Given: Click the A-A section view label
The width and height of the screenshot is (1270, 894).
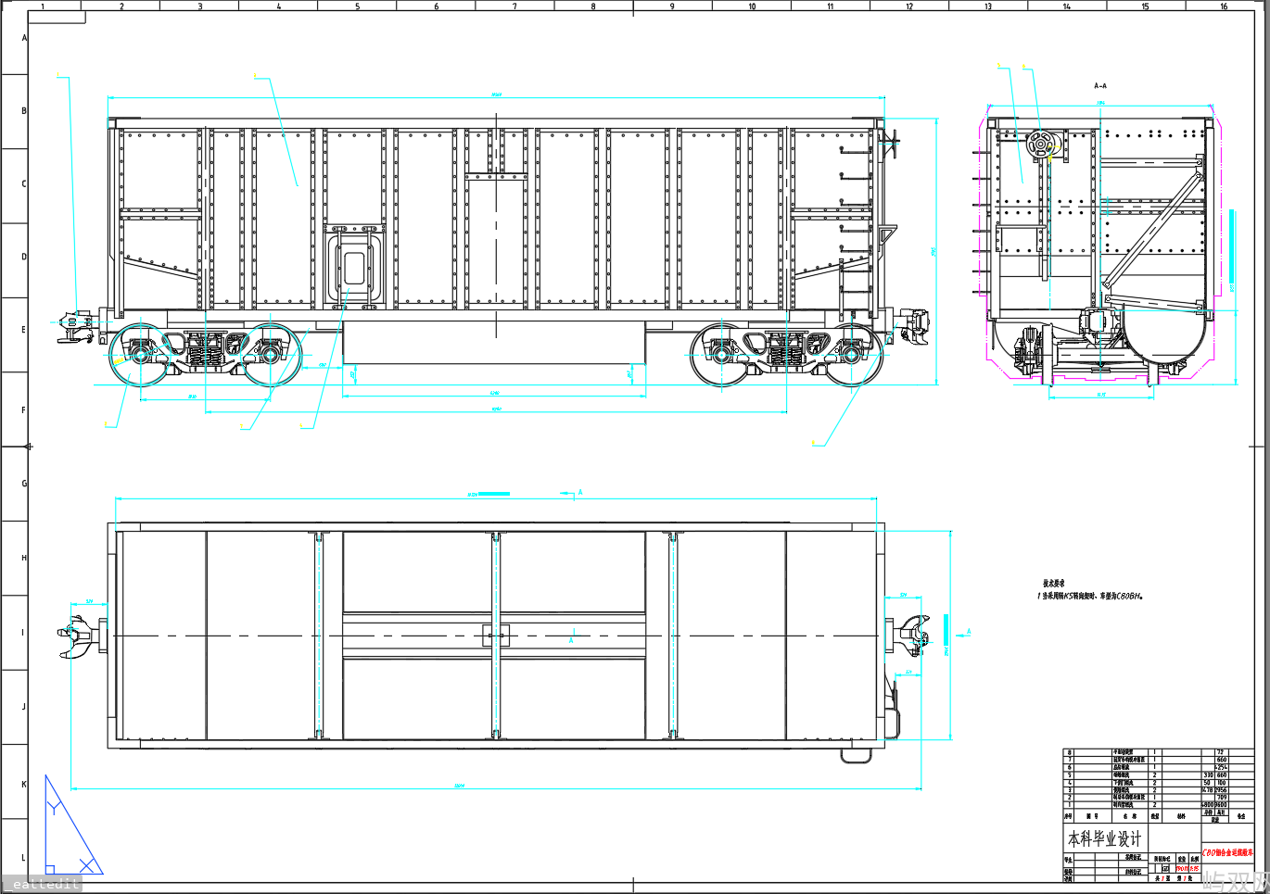Looking at the screenshot, I should click(x=1100, y=86).
